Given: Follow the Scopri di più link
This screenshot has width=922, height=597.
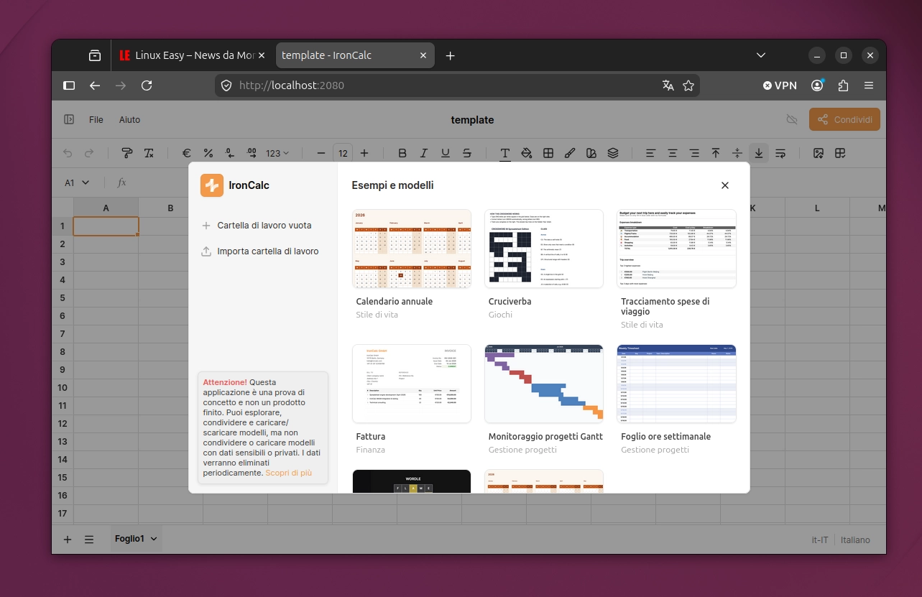Looking at the screenshot, I should point(288,473).
